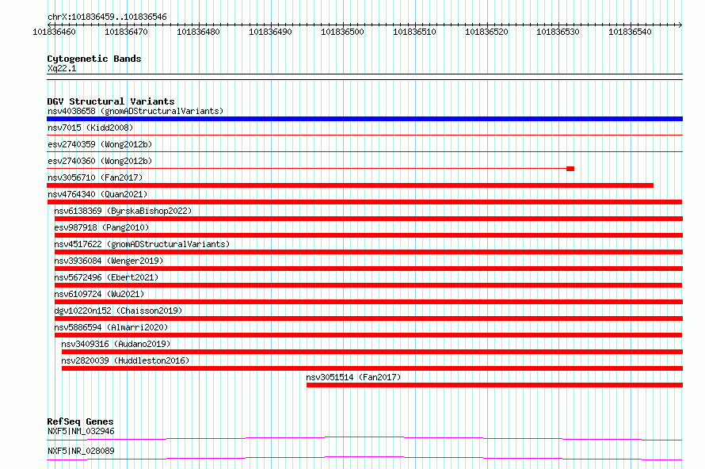Viewport: 705px width, 469px height.
Task: Click the red bar of dgv10220n152
Action: click(368, 318)
